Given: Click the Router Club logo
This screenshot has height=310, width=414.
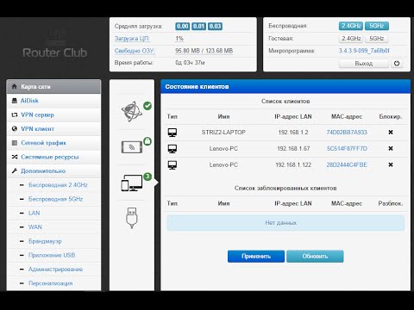Looking at the screenshot, I should pos(54,45).
